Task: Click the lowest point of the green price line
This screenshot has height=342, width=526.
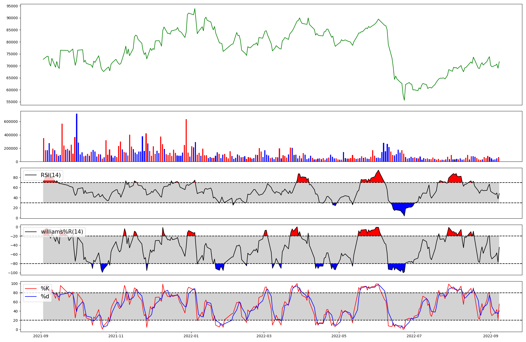Action: [x=404, y=100]
